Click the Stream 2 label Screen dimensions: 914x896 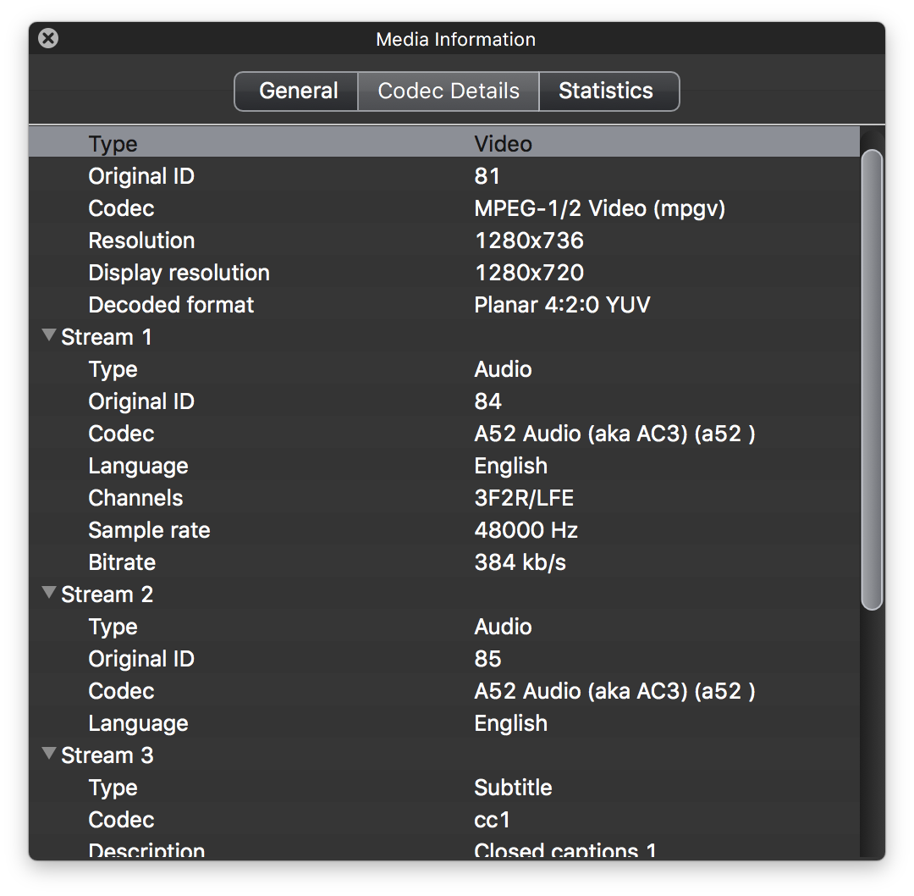click(107, 595)
